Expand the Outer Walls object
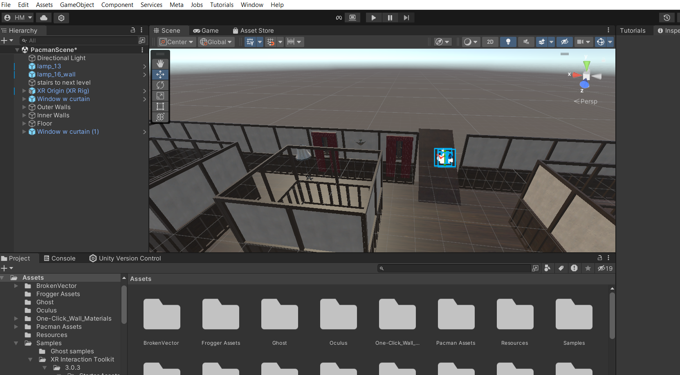680x375 pixels. pyautogui.click(x=24, y=107)
